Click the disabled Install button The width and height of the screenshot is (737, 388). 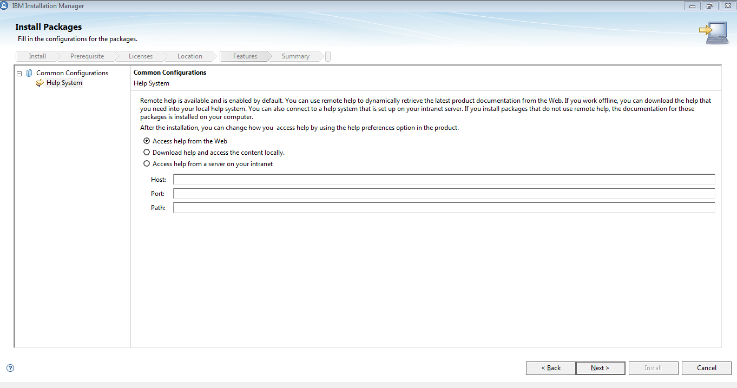[653, 368]
